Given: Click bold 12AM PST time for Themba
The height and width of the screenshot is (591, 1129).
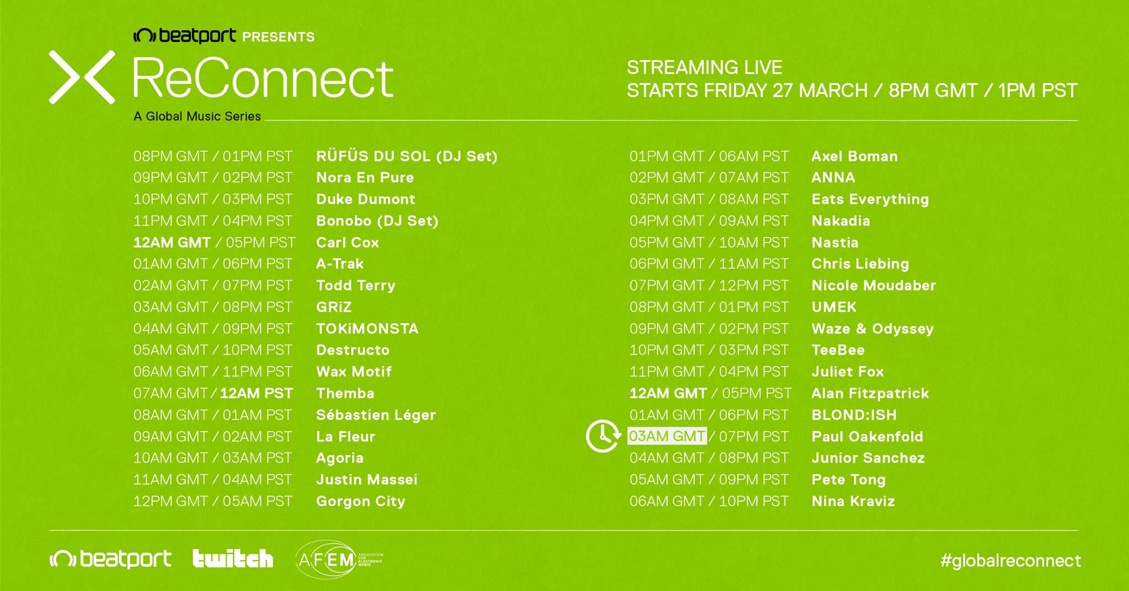Looking at the screenshot, I should (x=256, y=393).
